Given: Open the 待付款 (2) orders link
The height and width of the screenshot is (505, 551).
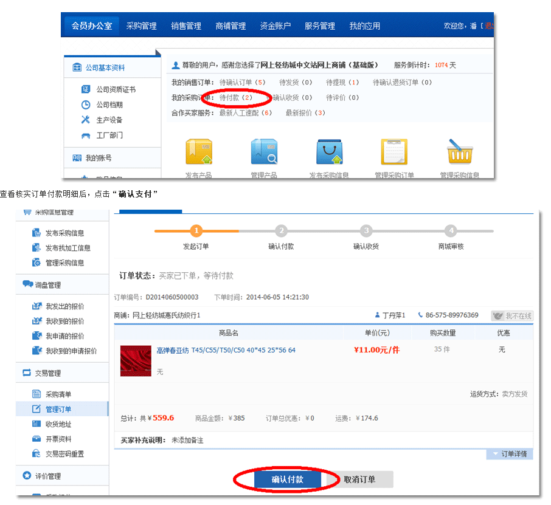Looking at the screenshot, I should pyautogui.click(x=235, y=98).
